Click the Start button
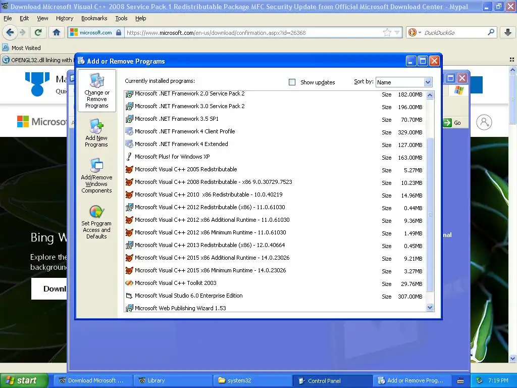 tap(24, 380)
